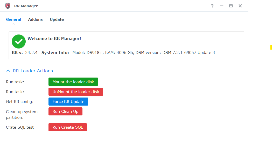Image resolution: width=272 pixels, height=159 pixels.
Task: Run Clean Up of system partition
Action: click(x=65, y=112)
